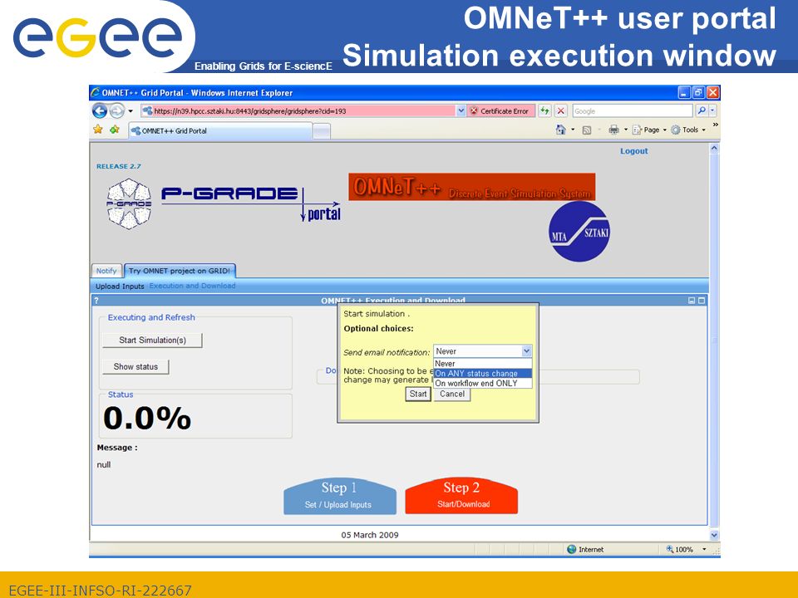Click the Logout link

click(x=633, y=151)
